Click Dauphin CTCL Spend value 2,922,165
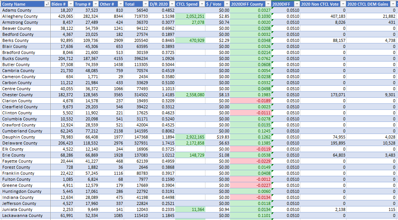Screen dimensions: 398x220 [195, 137]
